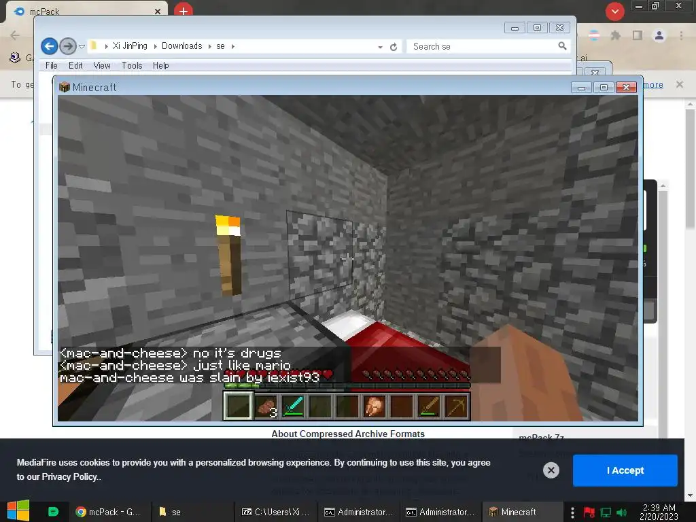Click the browser back arrow
The width and height of the screenshot is (696, 522).
(15, 35)
